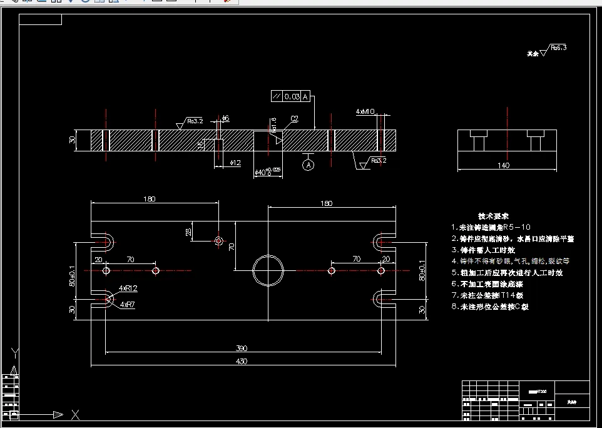The height and width of the screenshot is (428, 602).
Task: Pick the small hole below the 28 dimension
Action: [219, 241]
